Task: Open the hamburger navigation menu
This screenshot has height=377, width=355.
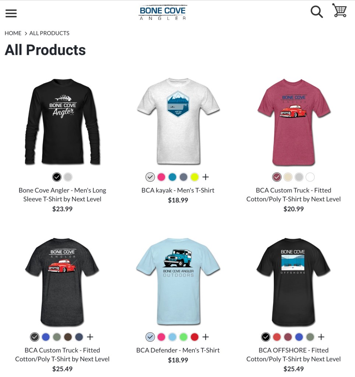Action: click(x=11, y=14)
